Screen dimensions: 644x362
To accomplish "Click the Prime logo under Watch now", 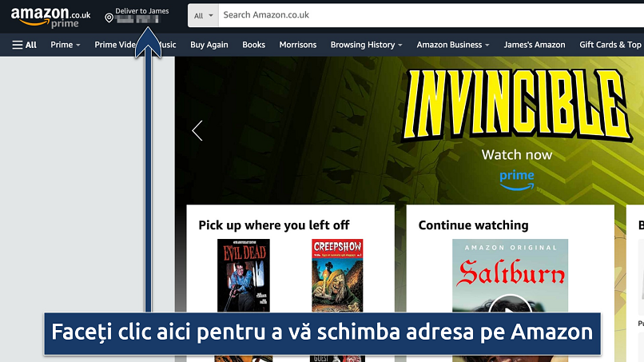I will [516, 179].
